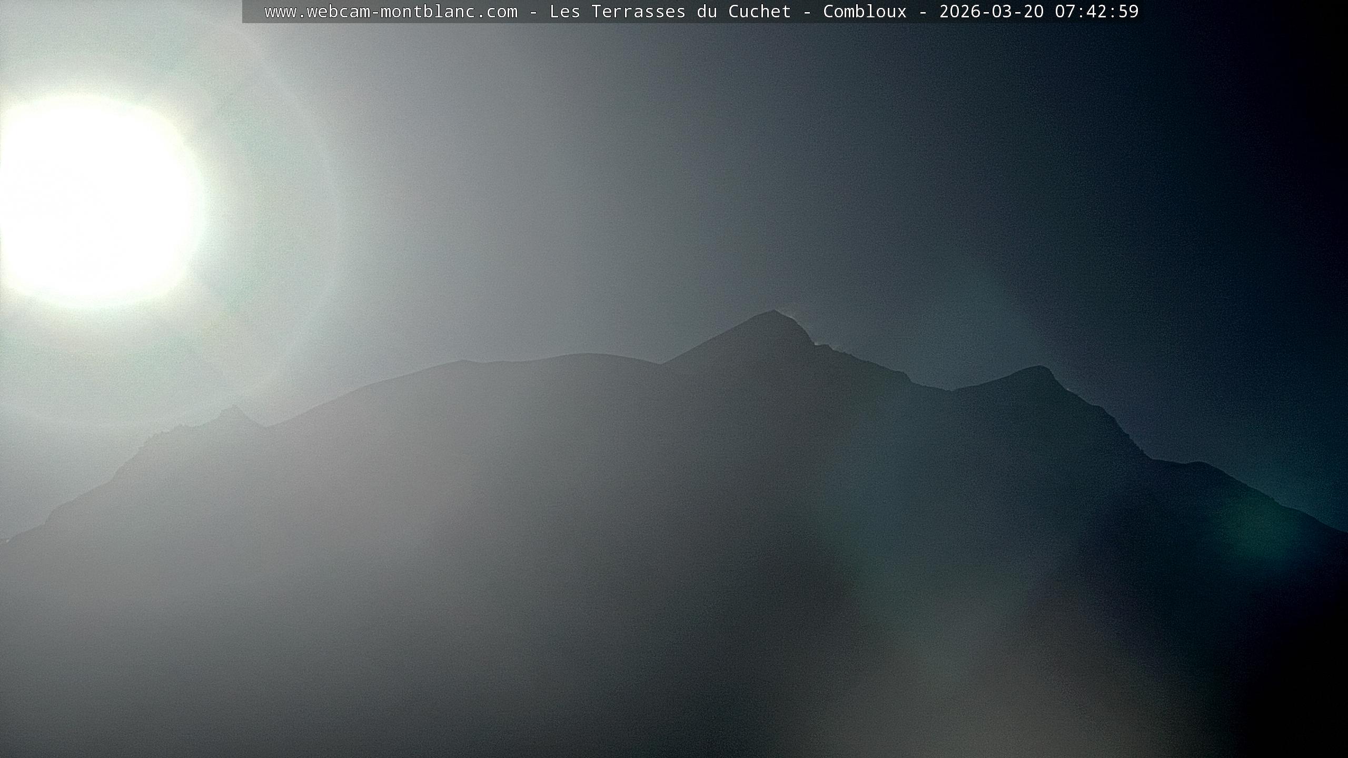Viewport: 1348px width, 758px height.
Task: Click the 07:42:59 timestamp
Action: (1096, 12)
